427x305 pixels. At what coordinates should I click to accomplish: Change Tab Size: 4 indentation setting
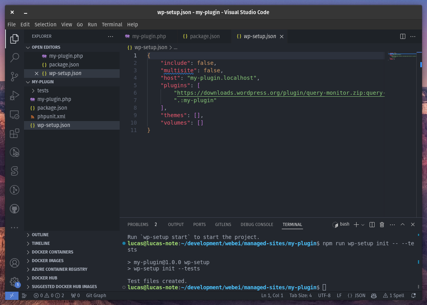pos(300,296)
